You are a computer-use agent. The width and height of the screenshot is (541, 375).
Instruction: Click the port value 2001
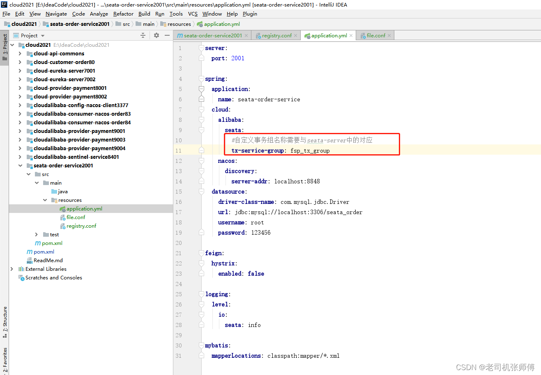pos(238,58)
